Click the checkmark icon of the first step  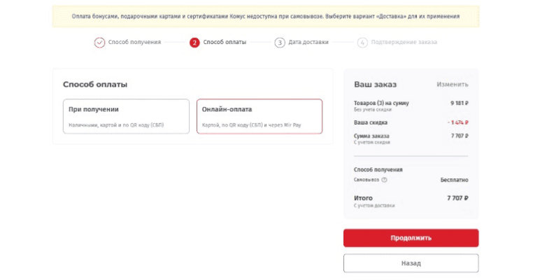pyautogui.click(x=99, y=42)
